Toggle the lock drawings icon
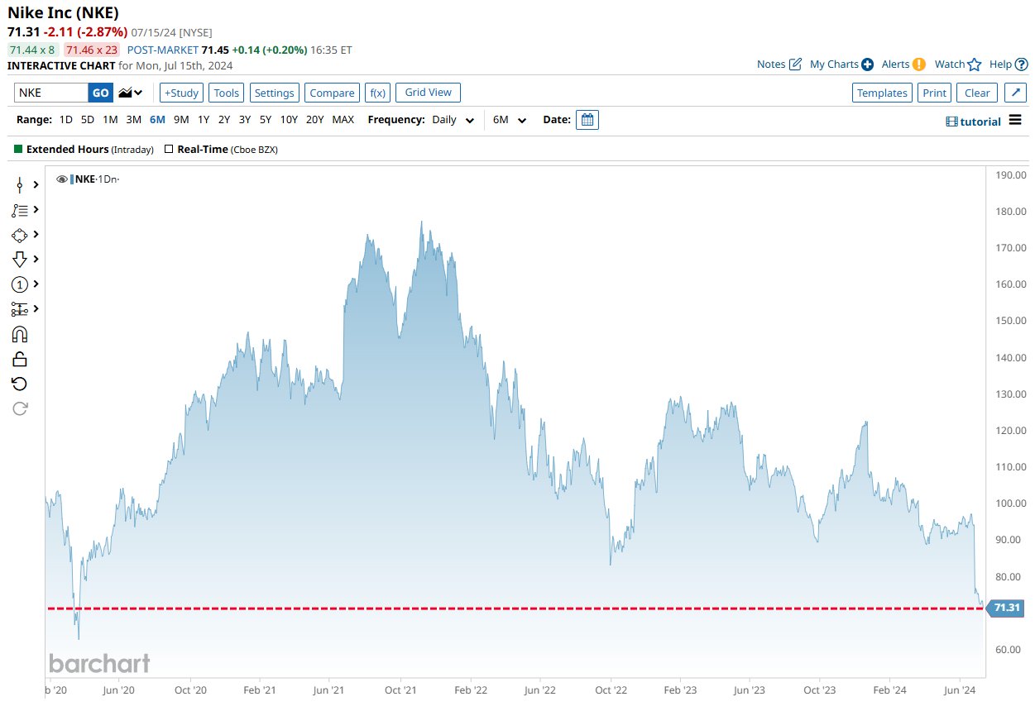This screenshot has height=711, width=1035. (20, 359)
